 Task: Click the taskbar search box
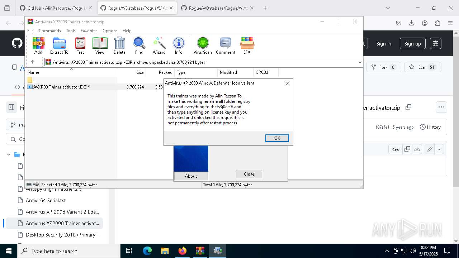69,251
